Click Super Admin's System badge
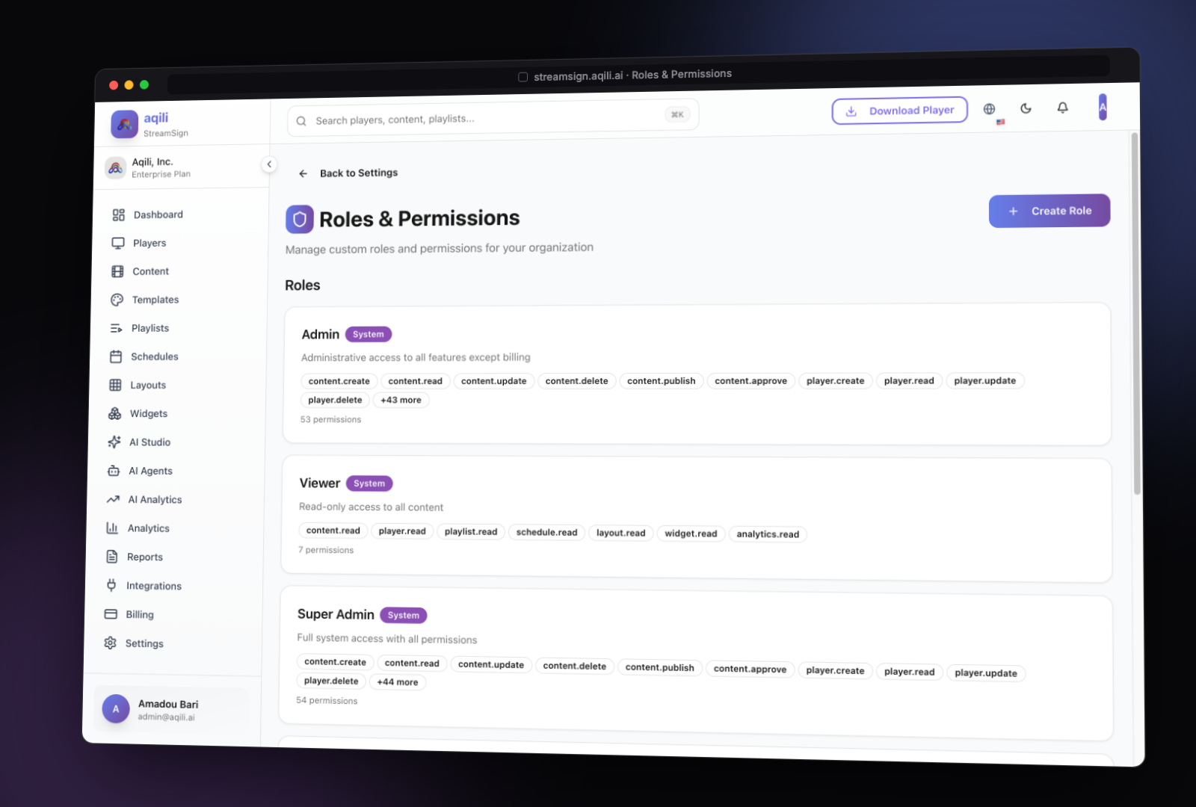1196x807 pixels. point(404,616)
